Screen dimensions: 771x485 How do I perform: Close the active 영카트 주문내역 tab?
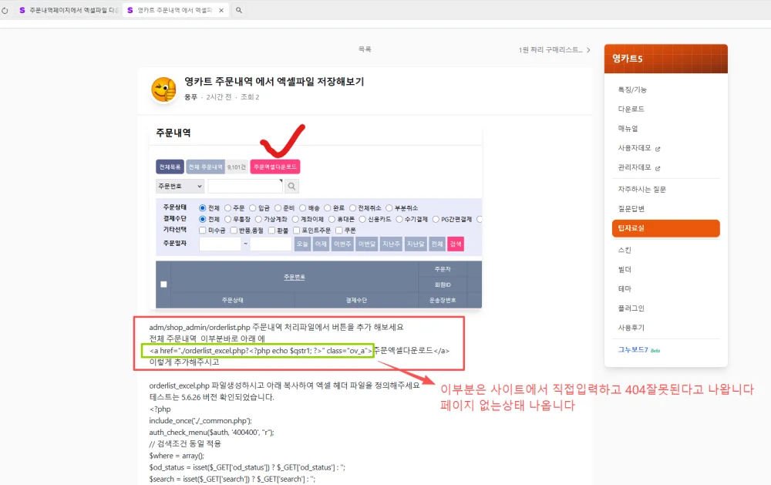click(x=221, y=10)
